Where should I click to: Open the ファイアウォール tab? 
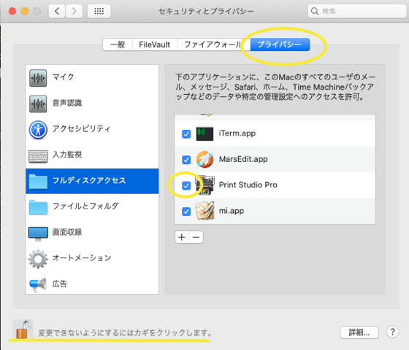point(213,44)
